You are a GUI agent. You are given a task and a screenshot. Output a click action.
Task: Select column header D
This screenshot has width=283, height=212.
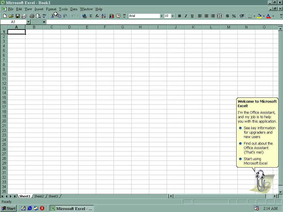(69, 27)
